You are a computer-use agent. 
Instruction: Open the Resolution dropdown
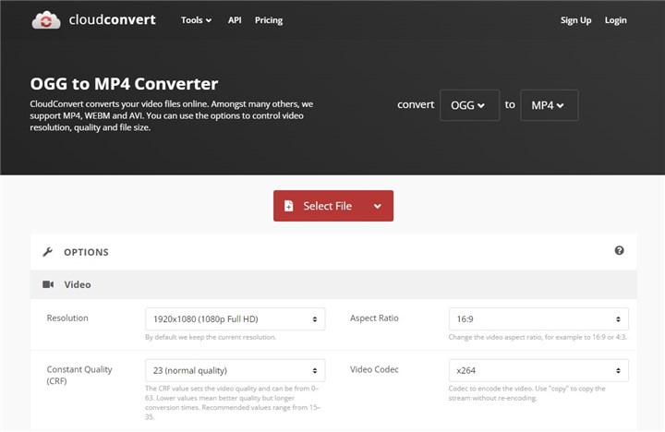(235, 318)
